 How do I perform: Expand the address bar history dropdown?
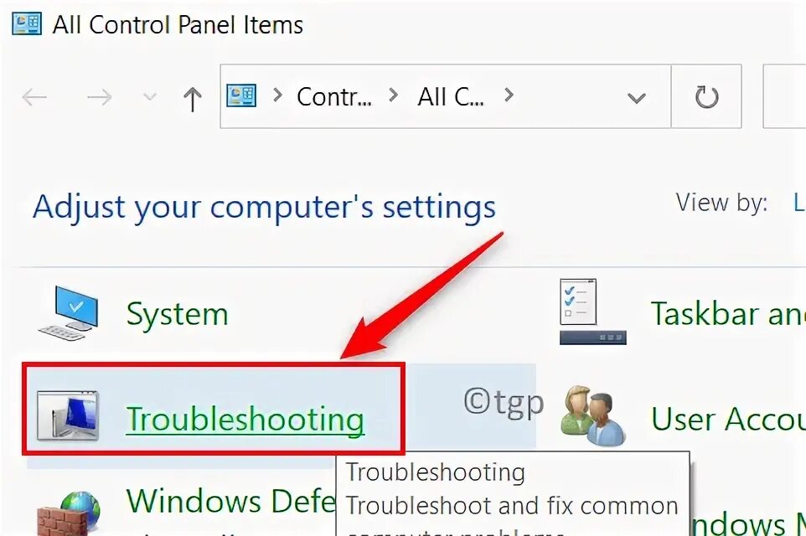637,98
